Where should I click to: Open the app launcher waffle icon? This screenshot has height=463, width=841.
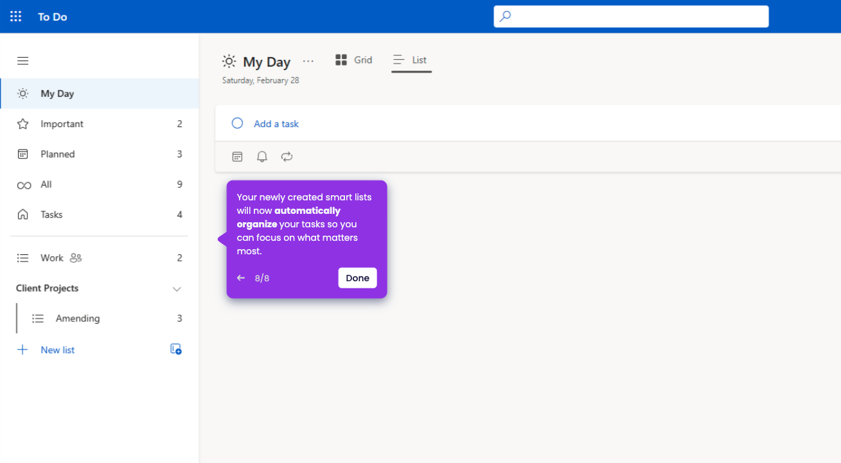click(x=16, y=17)
